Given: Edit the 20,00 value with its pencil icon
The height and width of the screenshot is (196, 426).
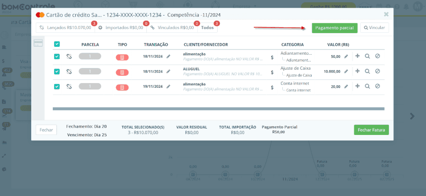Looking at the screenshot, I should [346, 86].
